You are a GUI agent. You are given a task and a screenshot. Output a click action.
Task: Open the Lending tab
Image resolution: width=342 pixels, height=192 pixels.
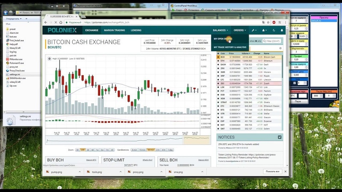point(136,30)
